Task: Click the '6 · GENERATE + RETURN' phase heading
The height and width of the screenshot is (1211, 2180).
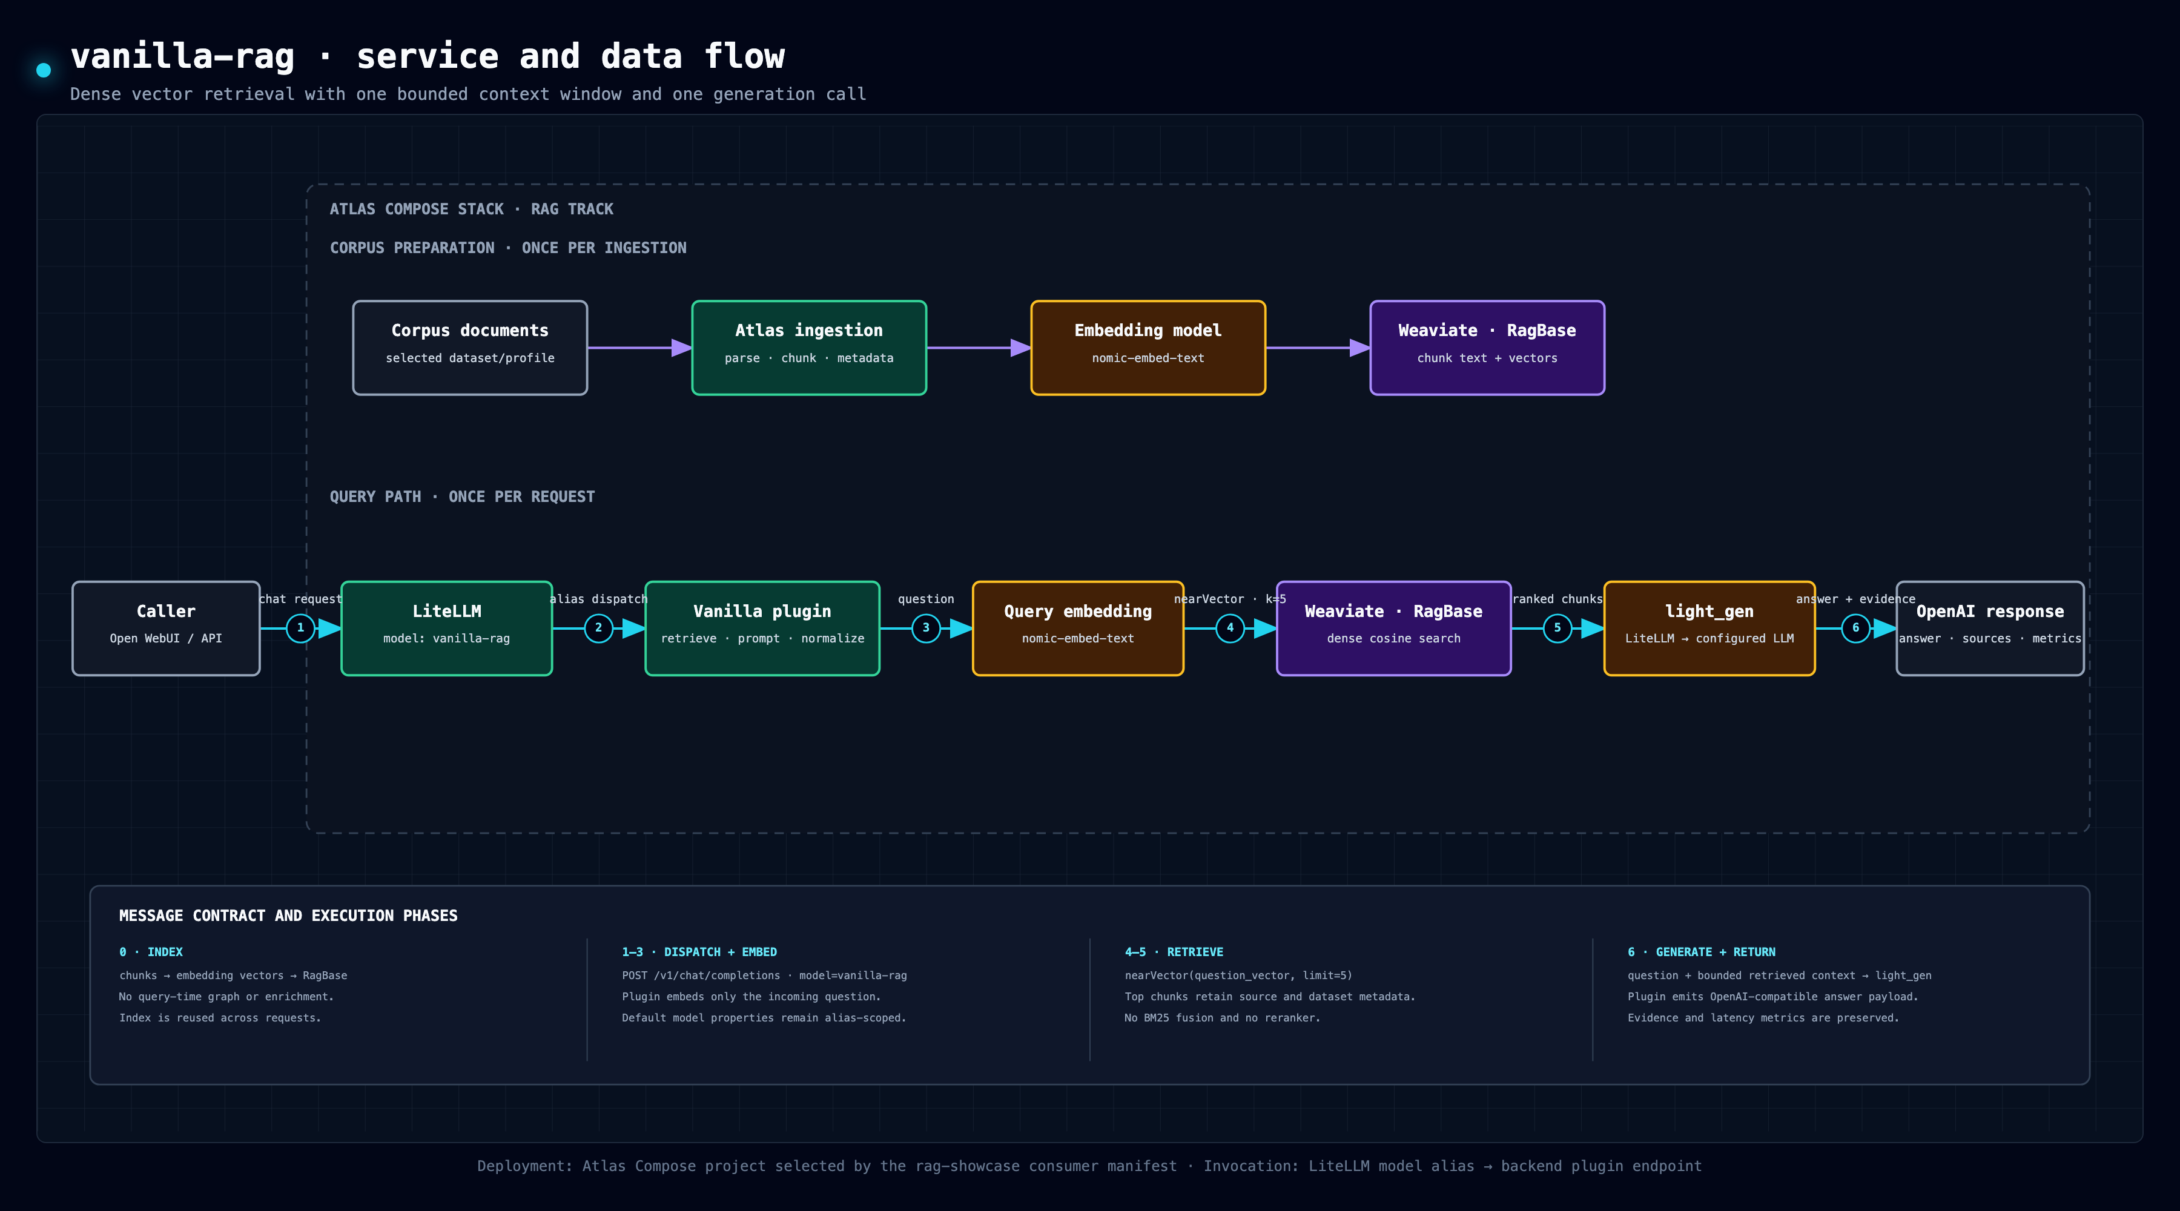Action: tap(1701, 952)
